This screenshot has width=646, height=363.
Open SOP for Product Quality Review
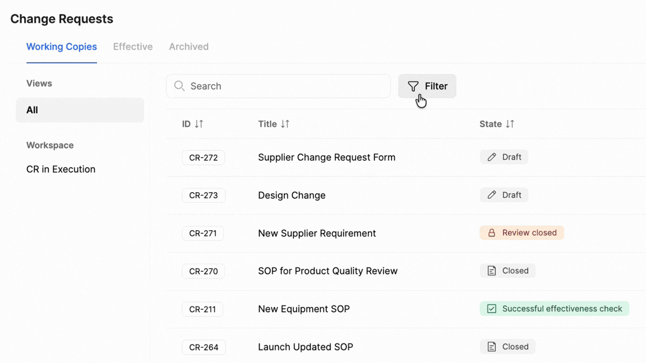[x=327, y=271]
